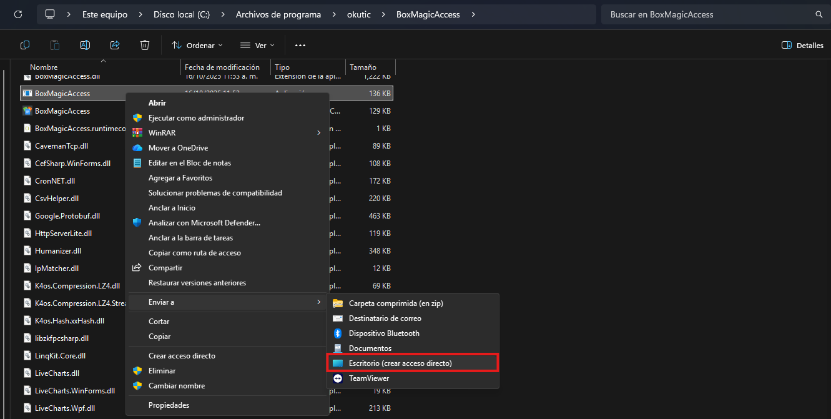Viewport: 831px width, 419px height.
Task: Choose Ejecutar como administrador
Action: [x=196, y=118]
